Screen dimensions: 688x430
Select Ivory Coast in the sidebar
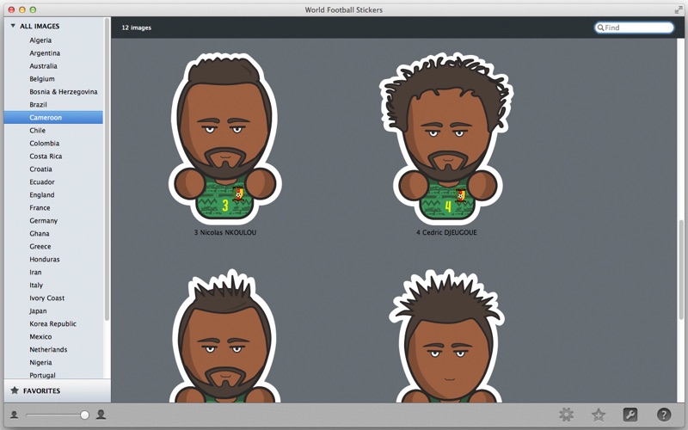point(47,298)
